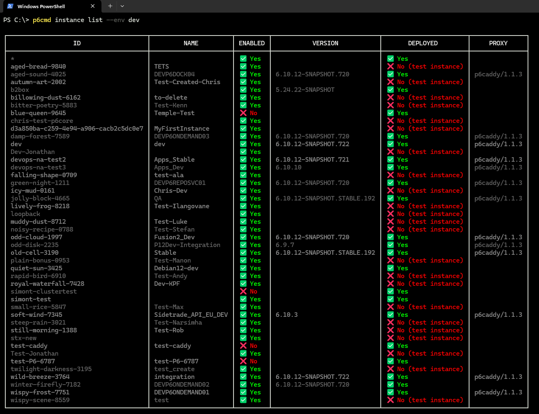Click name DEVP6REPOSVC01
The image size is (539, 414).
coord(180,183)
